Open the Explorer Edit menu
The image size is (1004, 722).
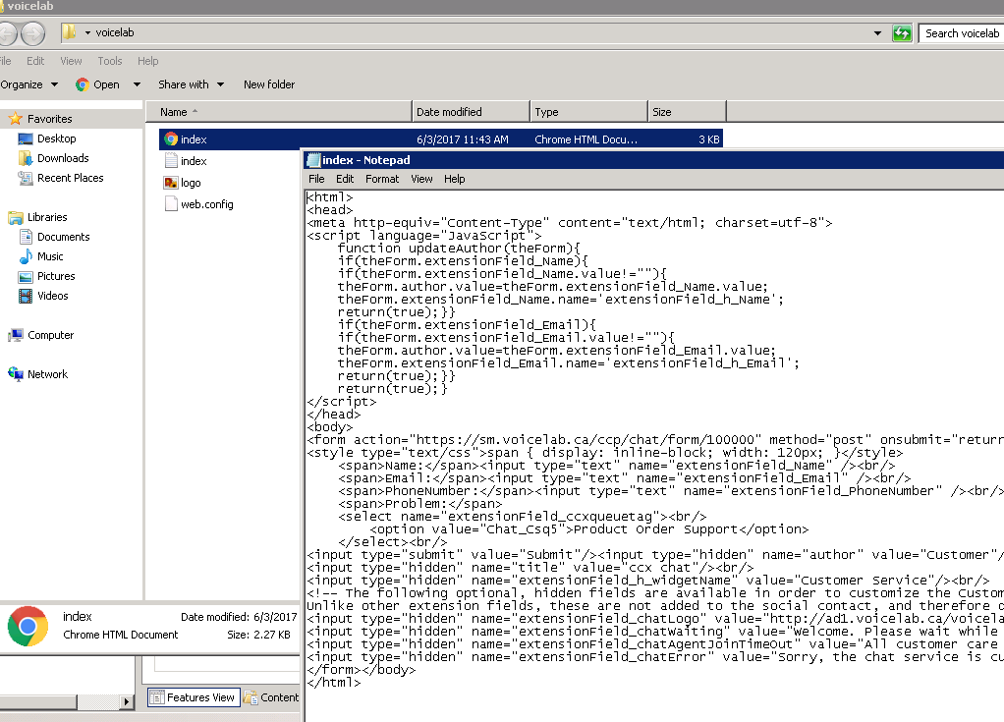(x=35, y=61)
